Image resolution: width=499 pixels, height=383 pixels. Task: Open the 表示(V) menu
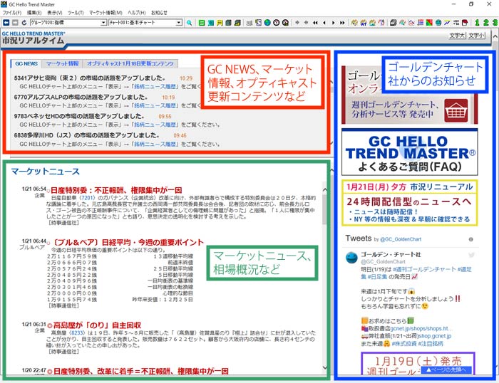pos(55,13)
